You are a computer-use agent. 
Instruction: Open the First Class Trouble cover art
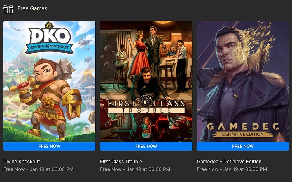(x=146, y=81)
